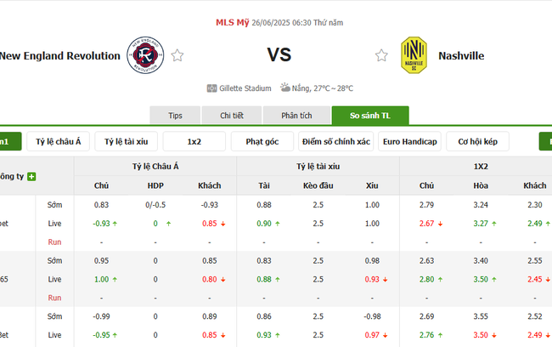Click the Cơ hội kép filter button
The image size is (552, 347).
click(x=477, y=141)
